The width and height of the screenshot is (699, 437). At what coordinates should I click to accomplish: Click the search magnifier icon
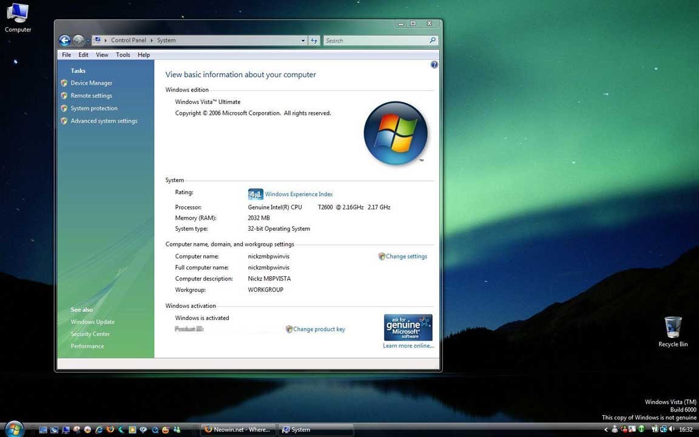[433, 40]
